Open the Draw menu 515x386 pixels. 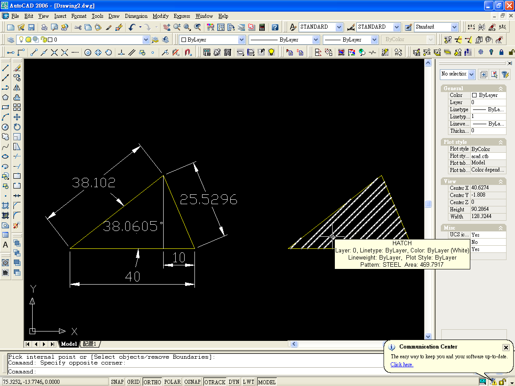(114, 16)
